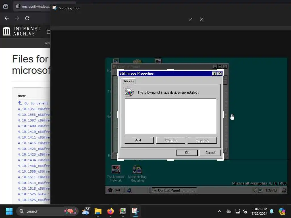Screen dimensions: 291x218
Task: Open the 4.10.1415_x86fre file link
Action: click(34, 143)
